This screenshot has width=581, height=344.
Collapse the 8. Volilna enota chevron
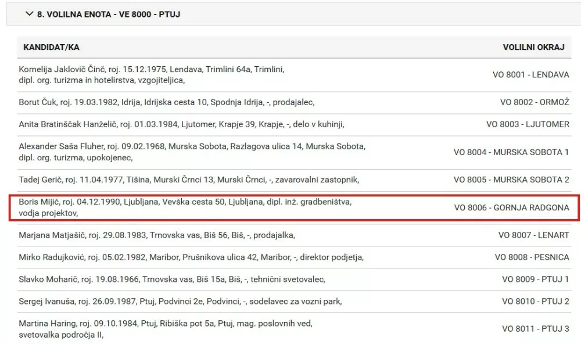(x=29, y=14)
